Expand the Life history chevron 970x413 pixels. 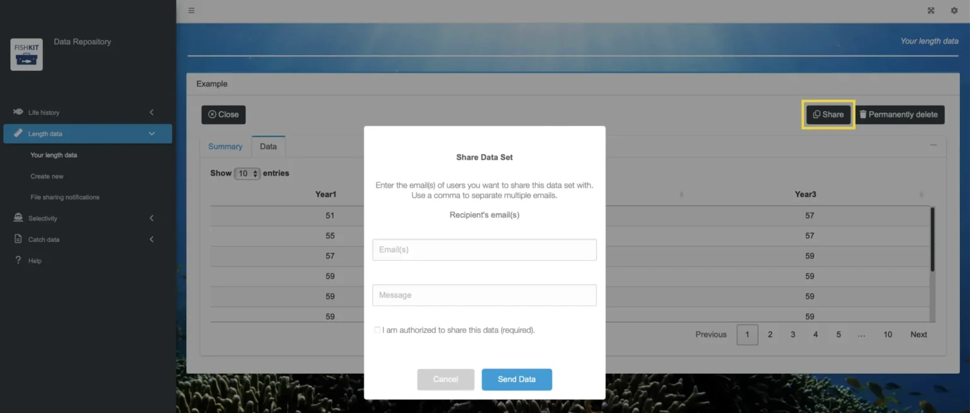click(x=152, y=112)
